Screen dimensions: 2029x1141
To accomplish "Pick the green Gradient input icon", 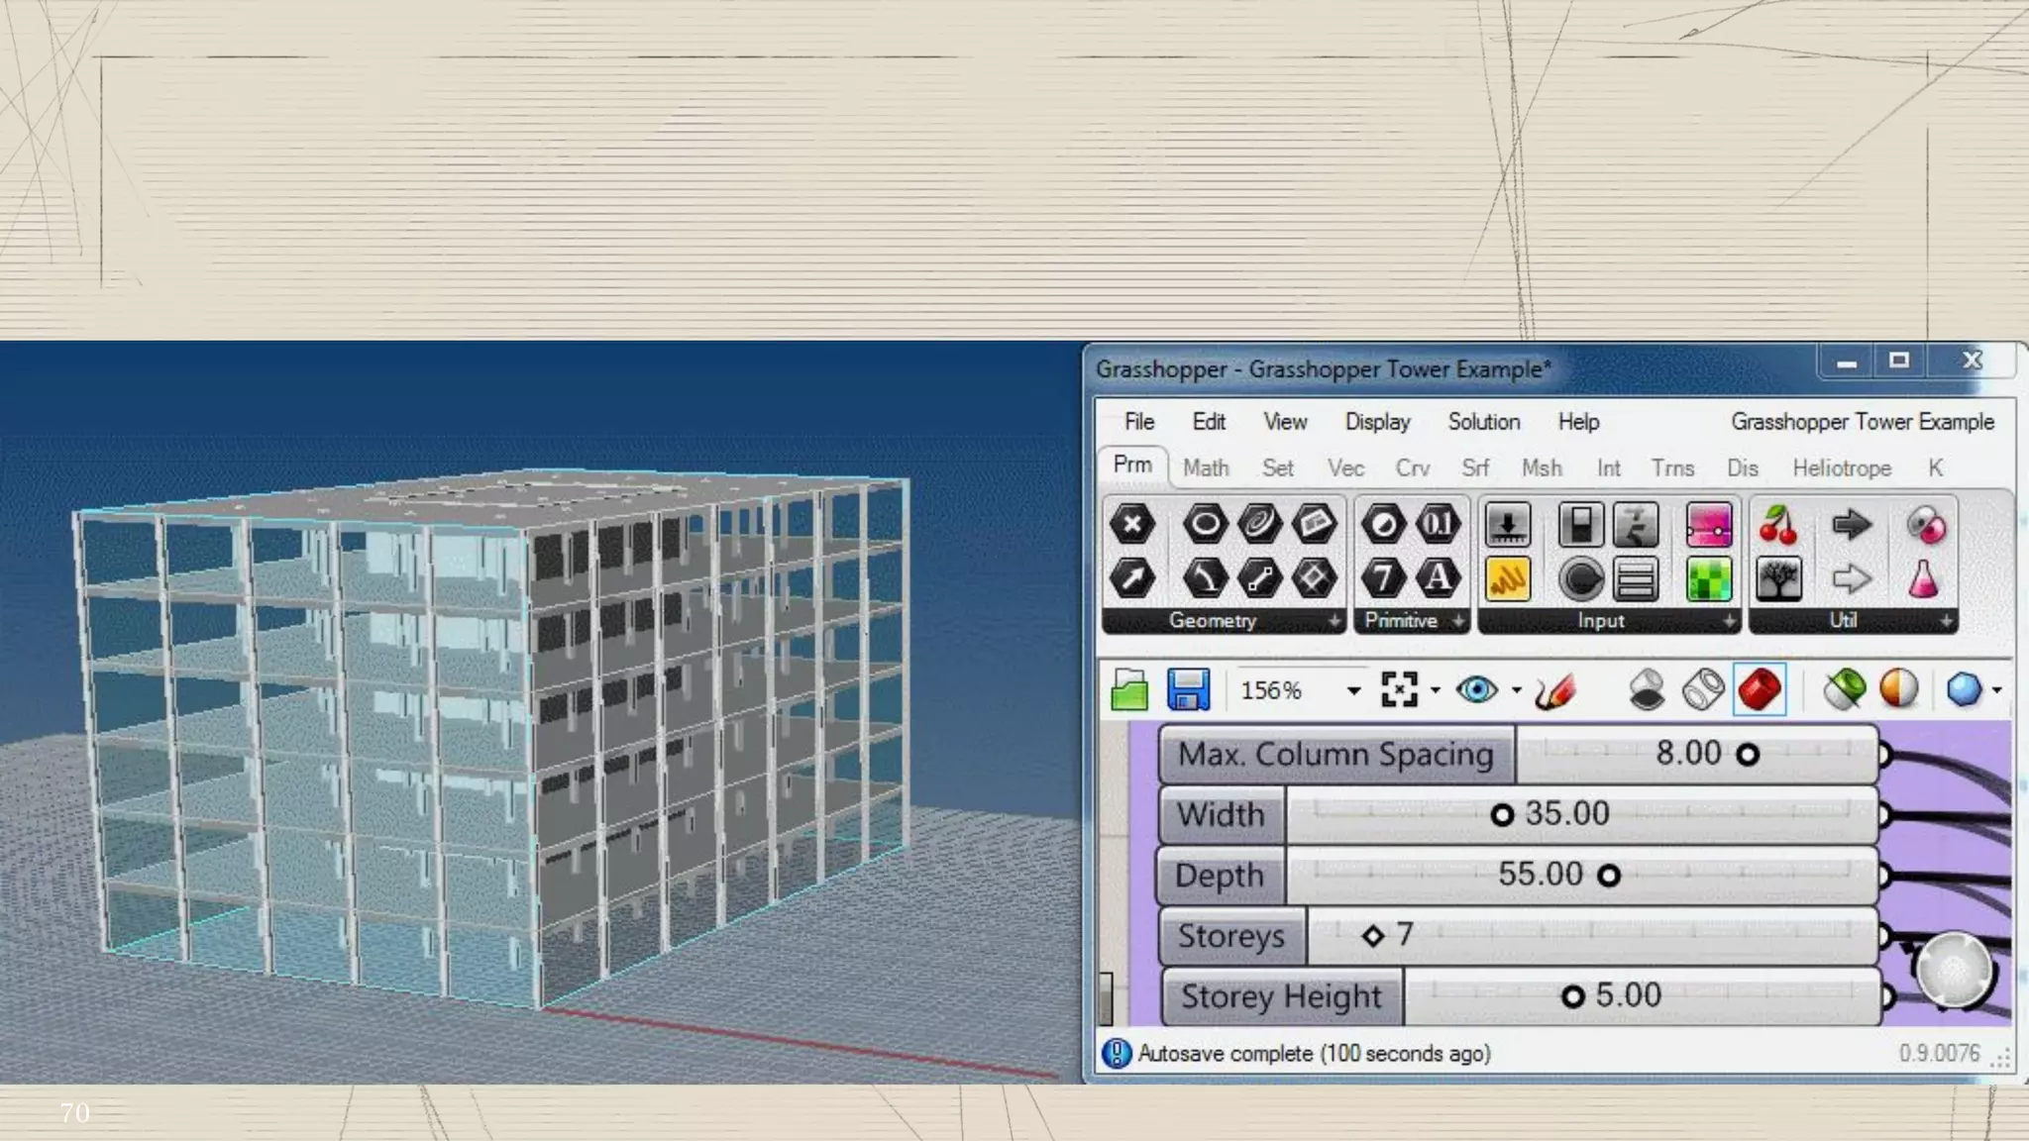I will pyautogui.click(x=1709, y=579).
